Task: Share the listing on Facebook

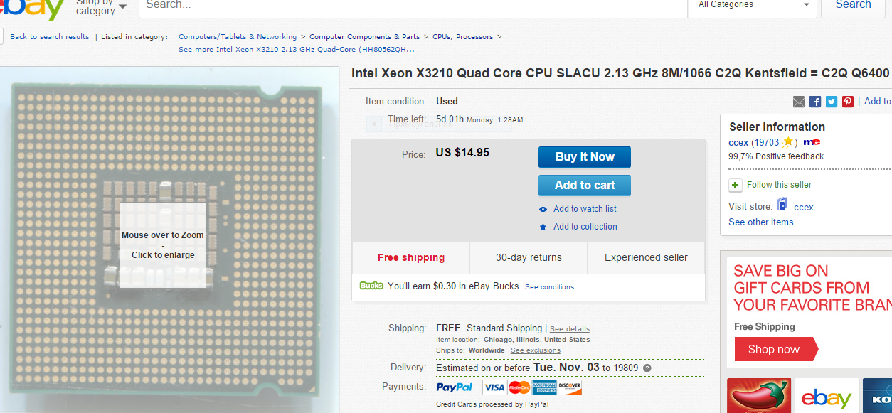Action: (x=815, y=102)
